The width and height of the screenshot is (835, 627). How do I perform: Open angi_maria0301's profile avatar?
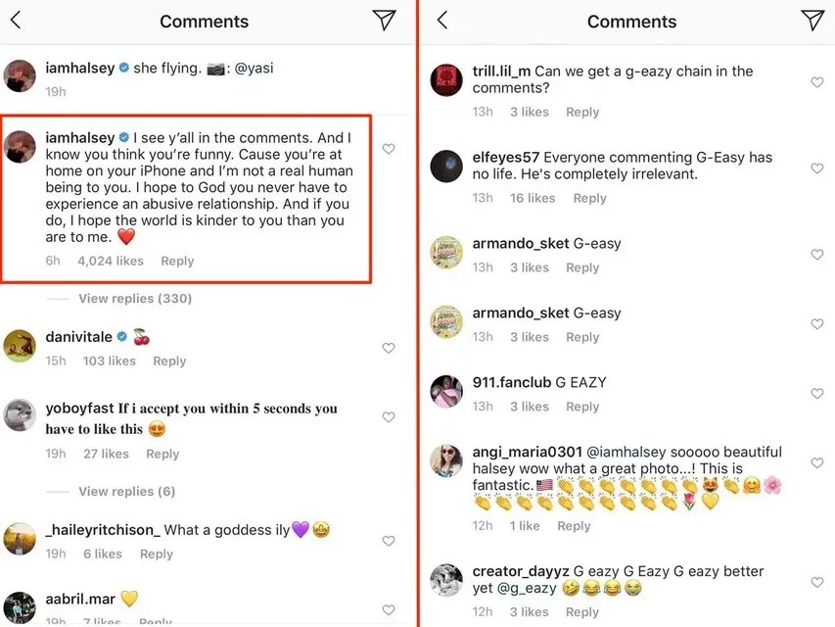click(446, 460)
